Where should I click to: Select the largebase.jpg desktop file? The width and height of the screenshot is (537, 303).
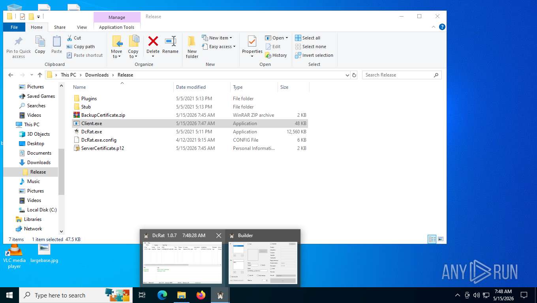tap(44, 253)
